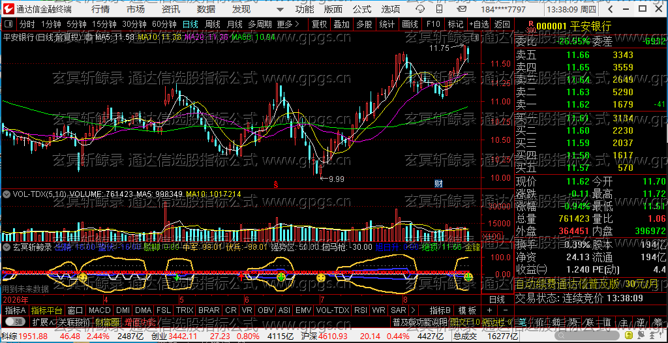Image resolution: width=668 pixels, height=343 pixels.
Task: Open the 行情 menu
Action: click(x=100, y=9)
